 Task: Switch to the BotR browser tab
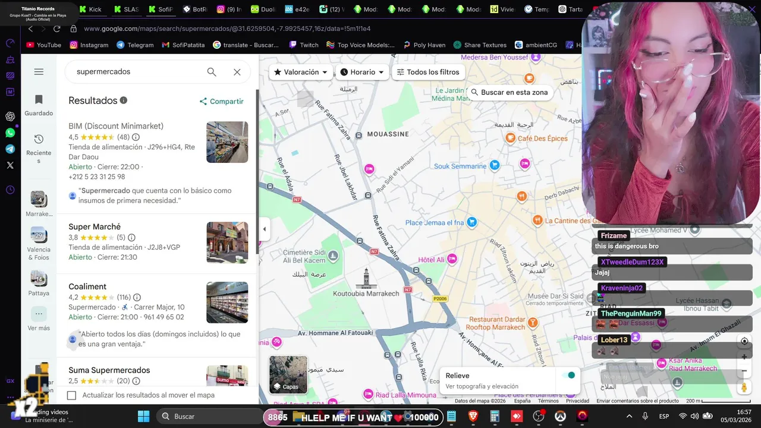click(195, 10)
